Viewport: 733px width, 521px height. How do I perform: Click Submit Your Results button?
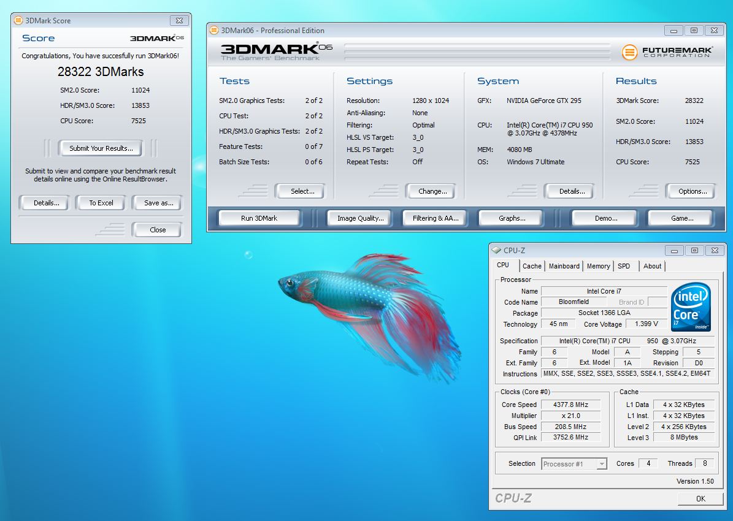pyautogui.click(x=101, y=148)
